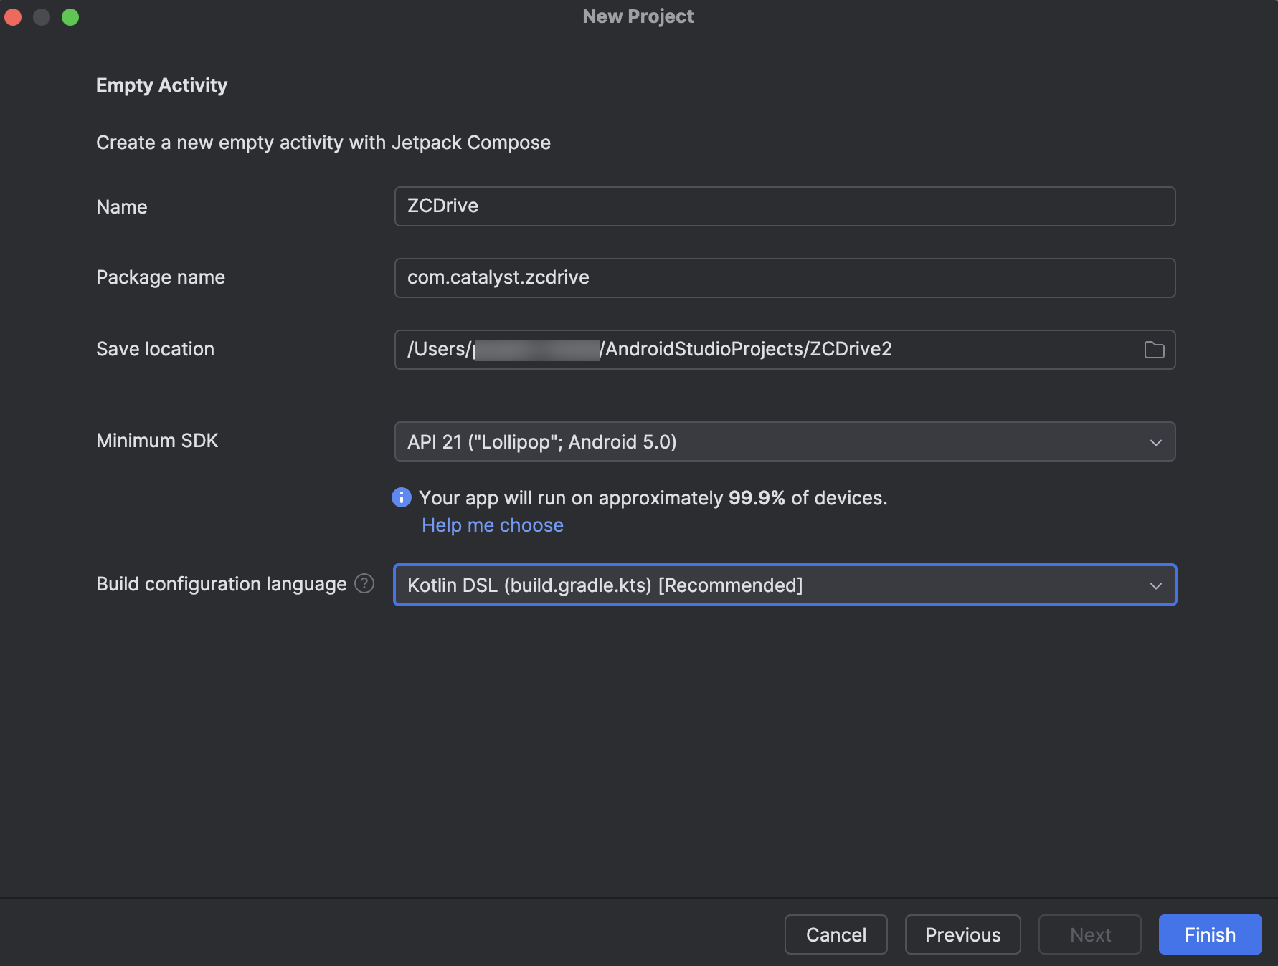Click the chevron arrow on Kotlin DSL field

pos(1155,585)
